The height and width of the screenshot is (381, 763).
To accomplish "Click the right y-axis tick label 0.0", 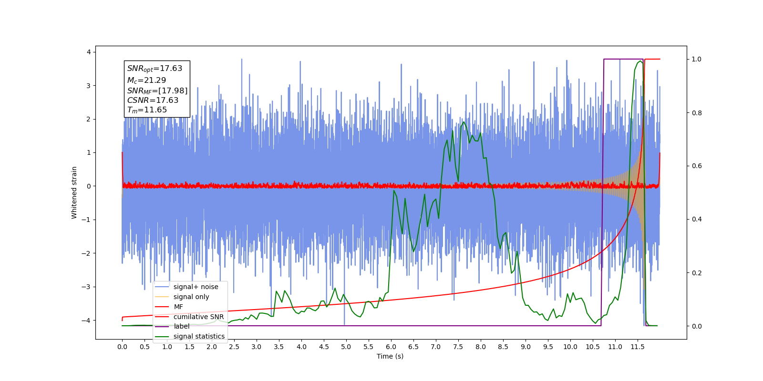I will (x=697, y=326).
